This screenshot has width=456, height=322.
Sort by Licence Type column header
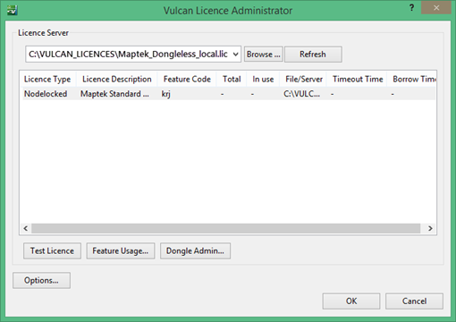coord(47,79)
